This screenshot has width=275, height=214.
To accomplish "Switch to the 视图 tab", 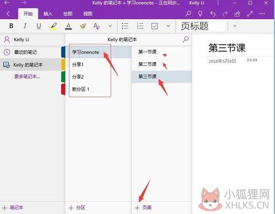I will [x=88, y=14].
